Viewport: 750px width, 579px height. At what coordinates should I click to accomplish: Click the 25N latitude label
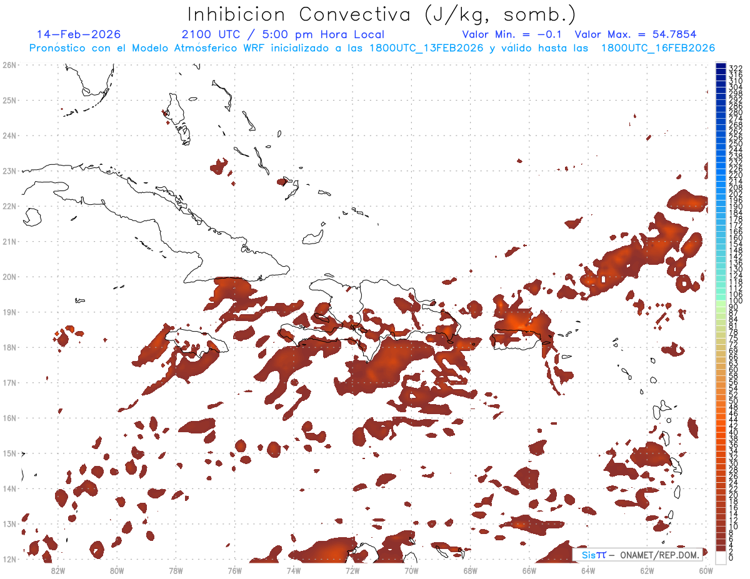[9, 100]
